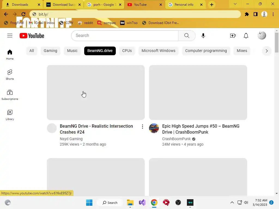Click thumbnail of Epic High Speed Jumps video
Viewport: 279px width, 209px height.
pos(198,93)
